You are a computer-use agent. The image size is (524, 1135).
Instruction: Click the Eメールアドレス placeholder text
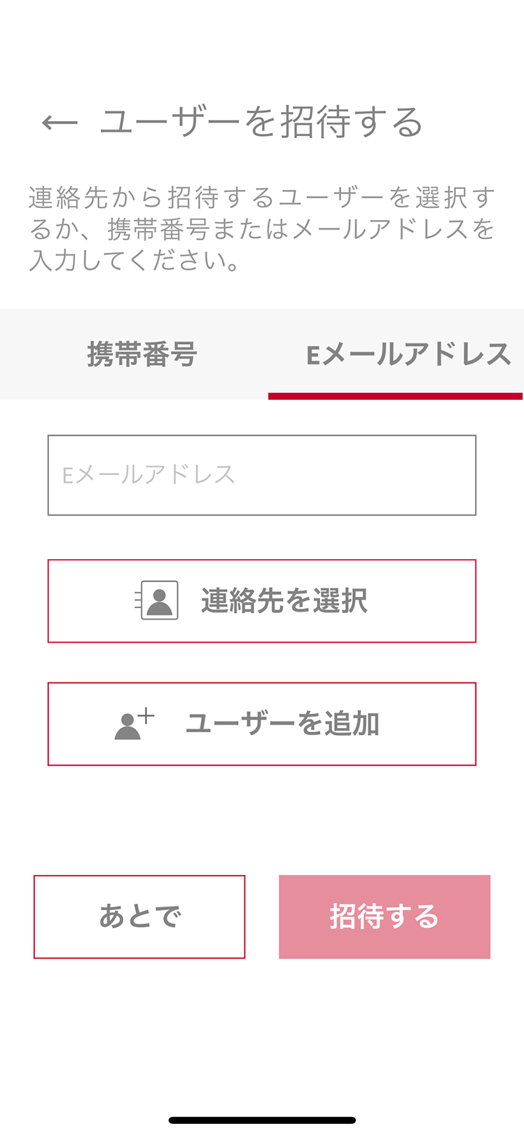tap(149, 475)
